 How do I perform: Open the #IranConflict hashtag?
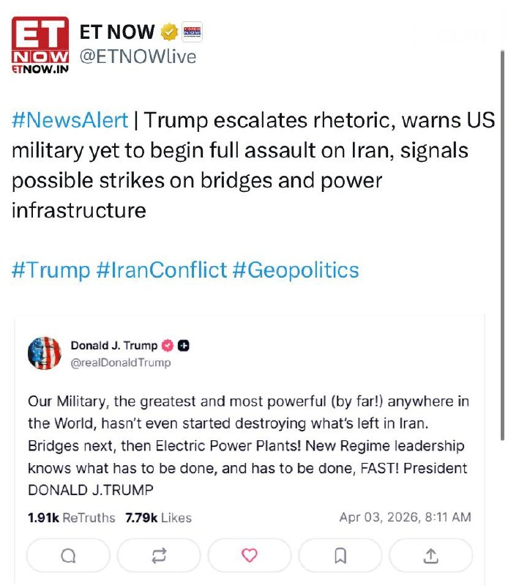(162, 270)
